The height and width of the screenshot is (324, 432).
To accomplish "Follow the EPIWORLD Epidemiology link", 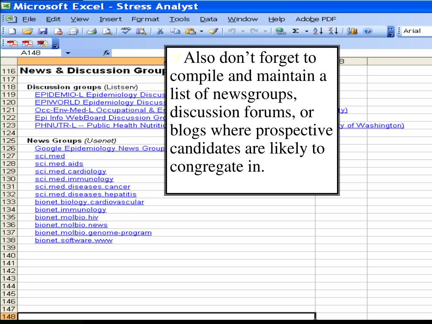I will pos(100,103).
